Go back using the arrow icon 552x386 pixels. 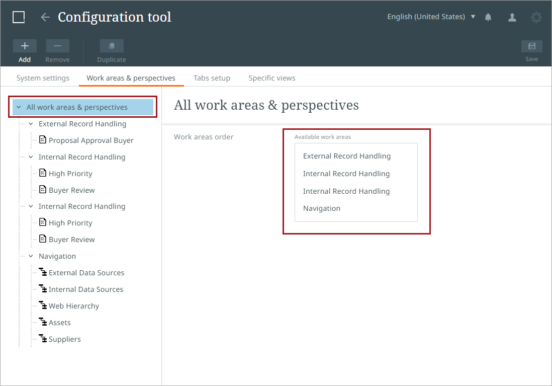(45, 17)
